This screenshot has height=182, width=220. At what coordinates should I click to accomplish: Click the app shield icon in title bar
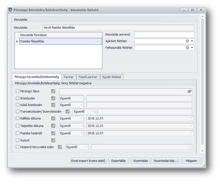10,10
